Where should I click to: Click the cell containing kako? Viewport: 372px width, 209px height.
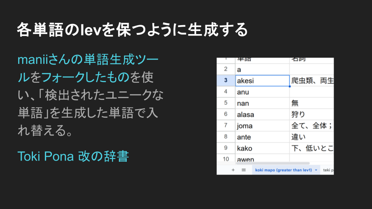click(x=262, y=148)
